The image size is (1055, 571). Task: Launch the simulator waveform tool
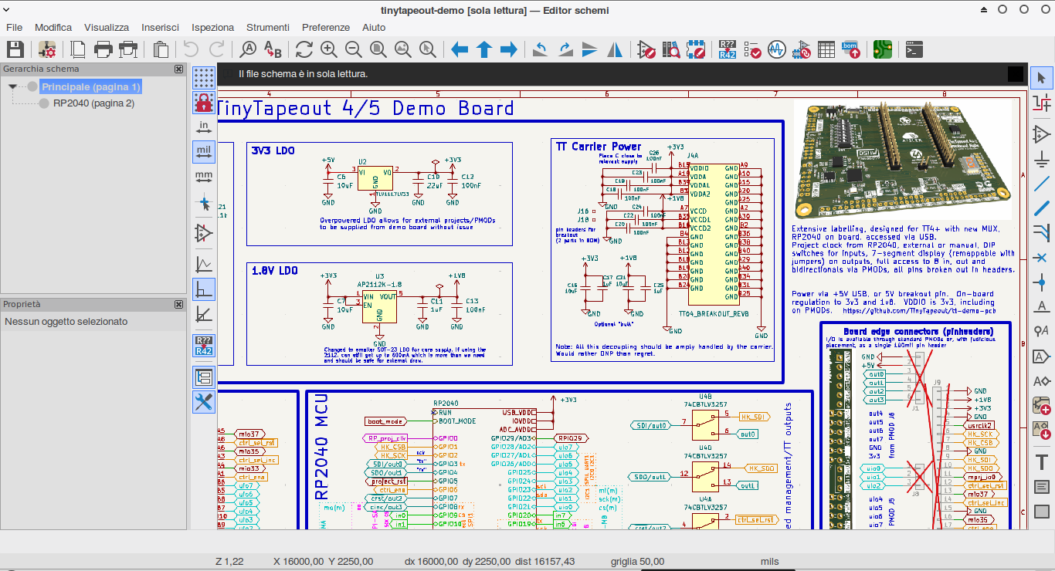pos(776,50)
